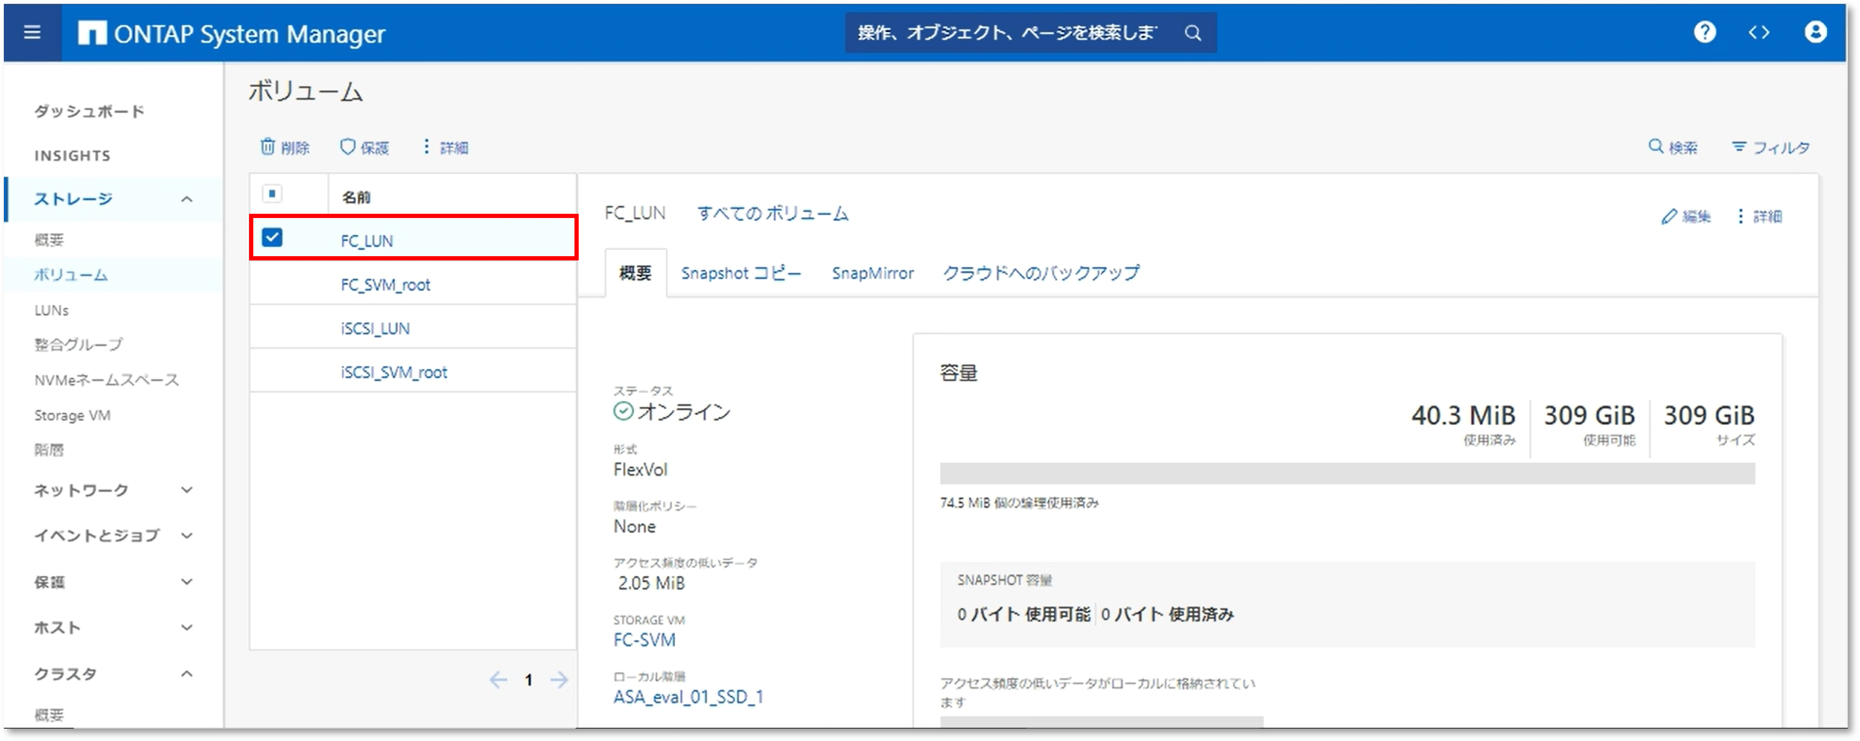Click the NetApp logo icon
Image resolution: width=1860 pixels, height=741 pixels.
click(x=92, y=33)
